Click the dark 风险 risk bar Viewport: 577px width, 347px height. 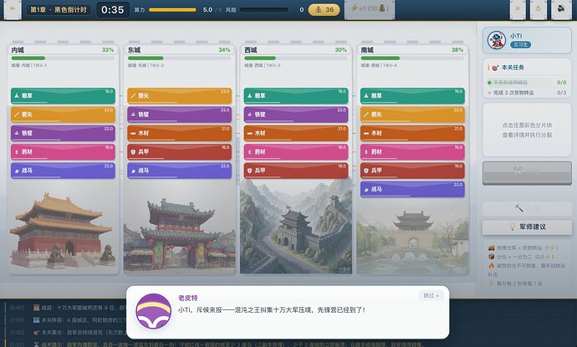pos(264,10)
